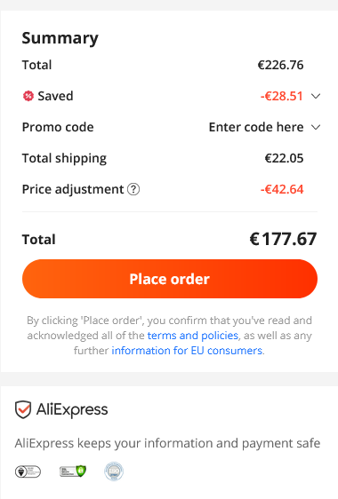Click the round blue ISO certification seal
This screenshot has height=499, width=338.
coord(114,471)
